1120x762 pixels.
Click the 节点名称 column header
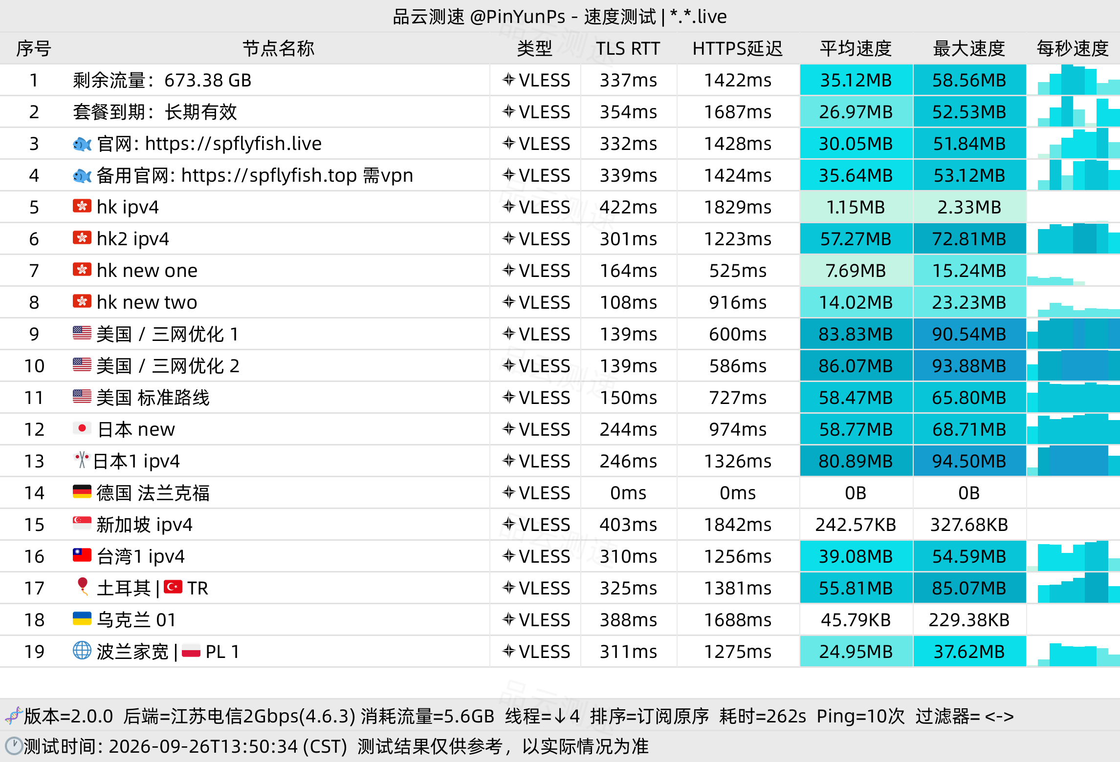tap(279, 48)
